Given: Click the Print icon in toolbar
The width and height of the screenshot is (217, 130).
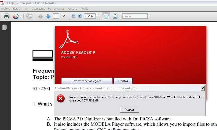Looking at the screenshot, I should (6, 16).
